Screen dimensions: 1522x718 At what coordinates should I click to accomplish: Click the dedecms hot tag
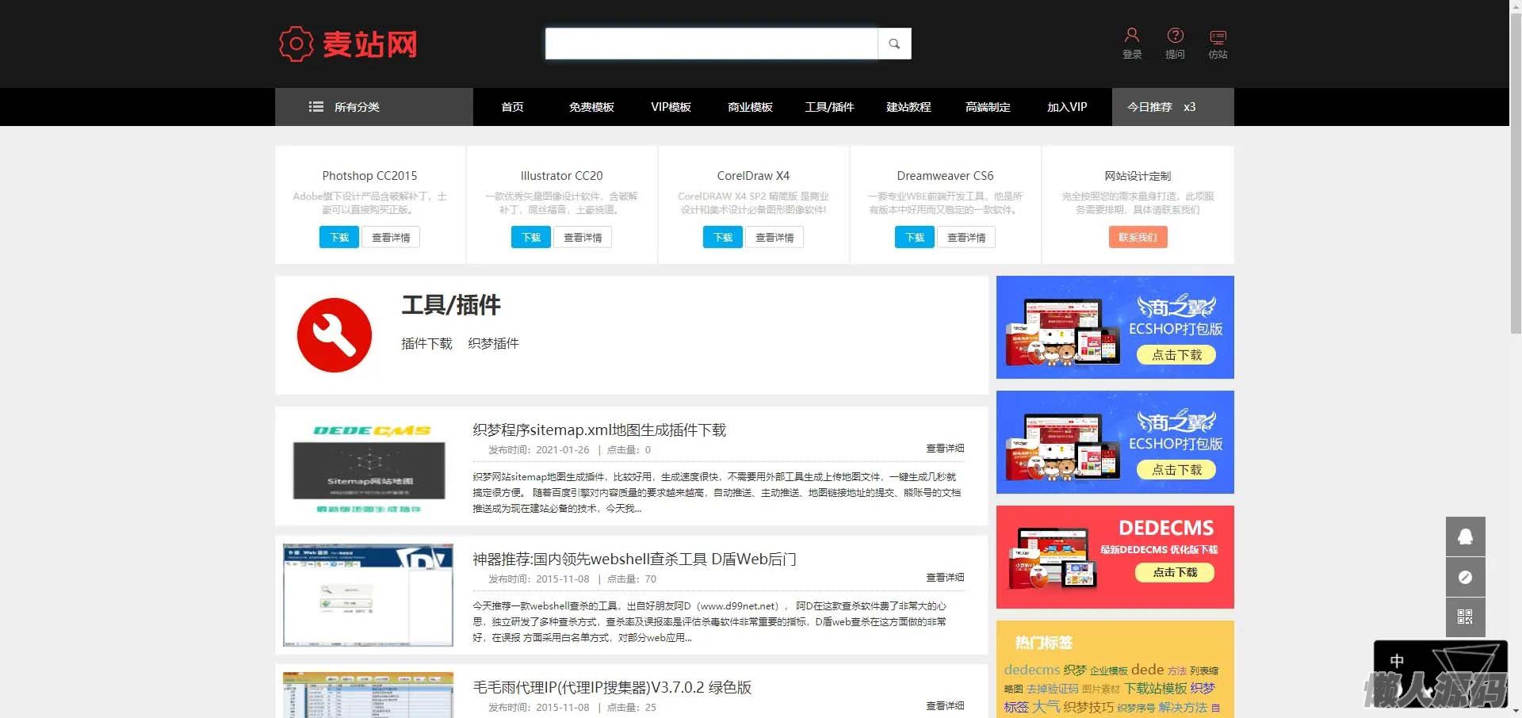tap(1032, 670)
